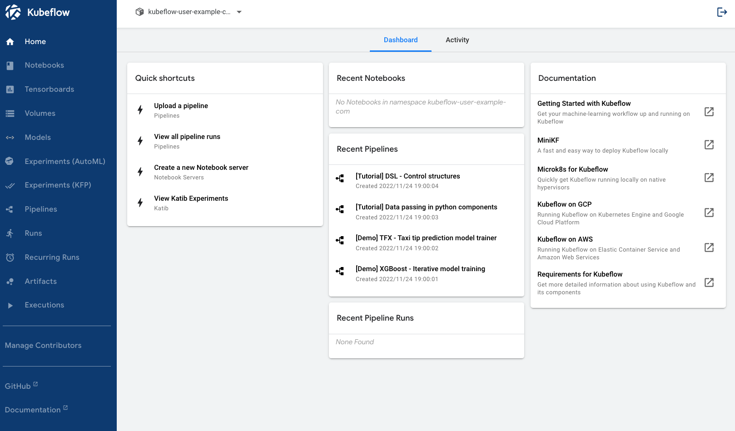Open the DSL Control structures tutorial pipeline
The width and height of the screenshot is (735, 431).
407,176
